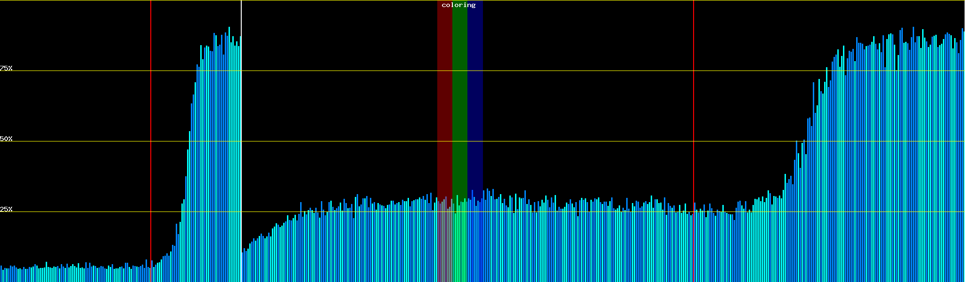The image size is (965, 282).
Task: Click the 25% axis label
Action: click(x=6, y=209)
